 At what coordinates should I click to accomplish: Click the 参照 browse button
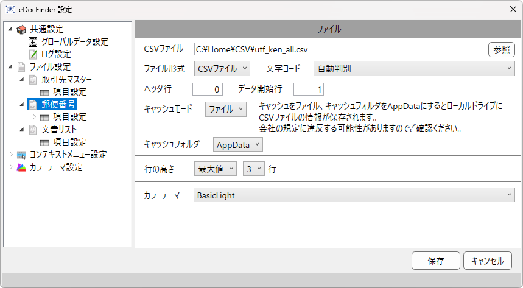click(502, 50)
